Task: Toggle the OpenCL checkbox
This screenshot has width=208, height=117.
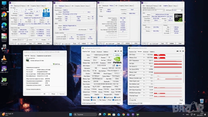Action: [92, 97]
